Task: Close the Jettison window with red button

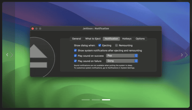Action: [x=33, y=29]
